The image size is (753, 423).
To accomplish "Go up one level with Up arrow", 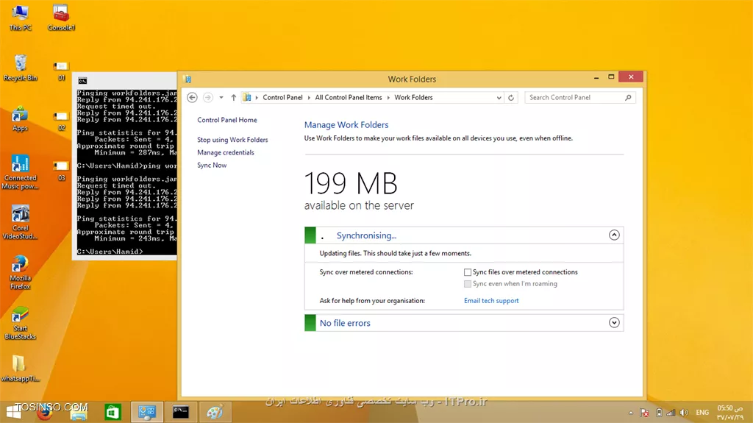I will point(233,98).
